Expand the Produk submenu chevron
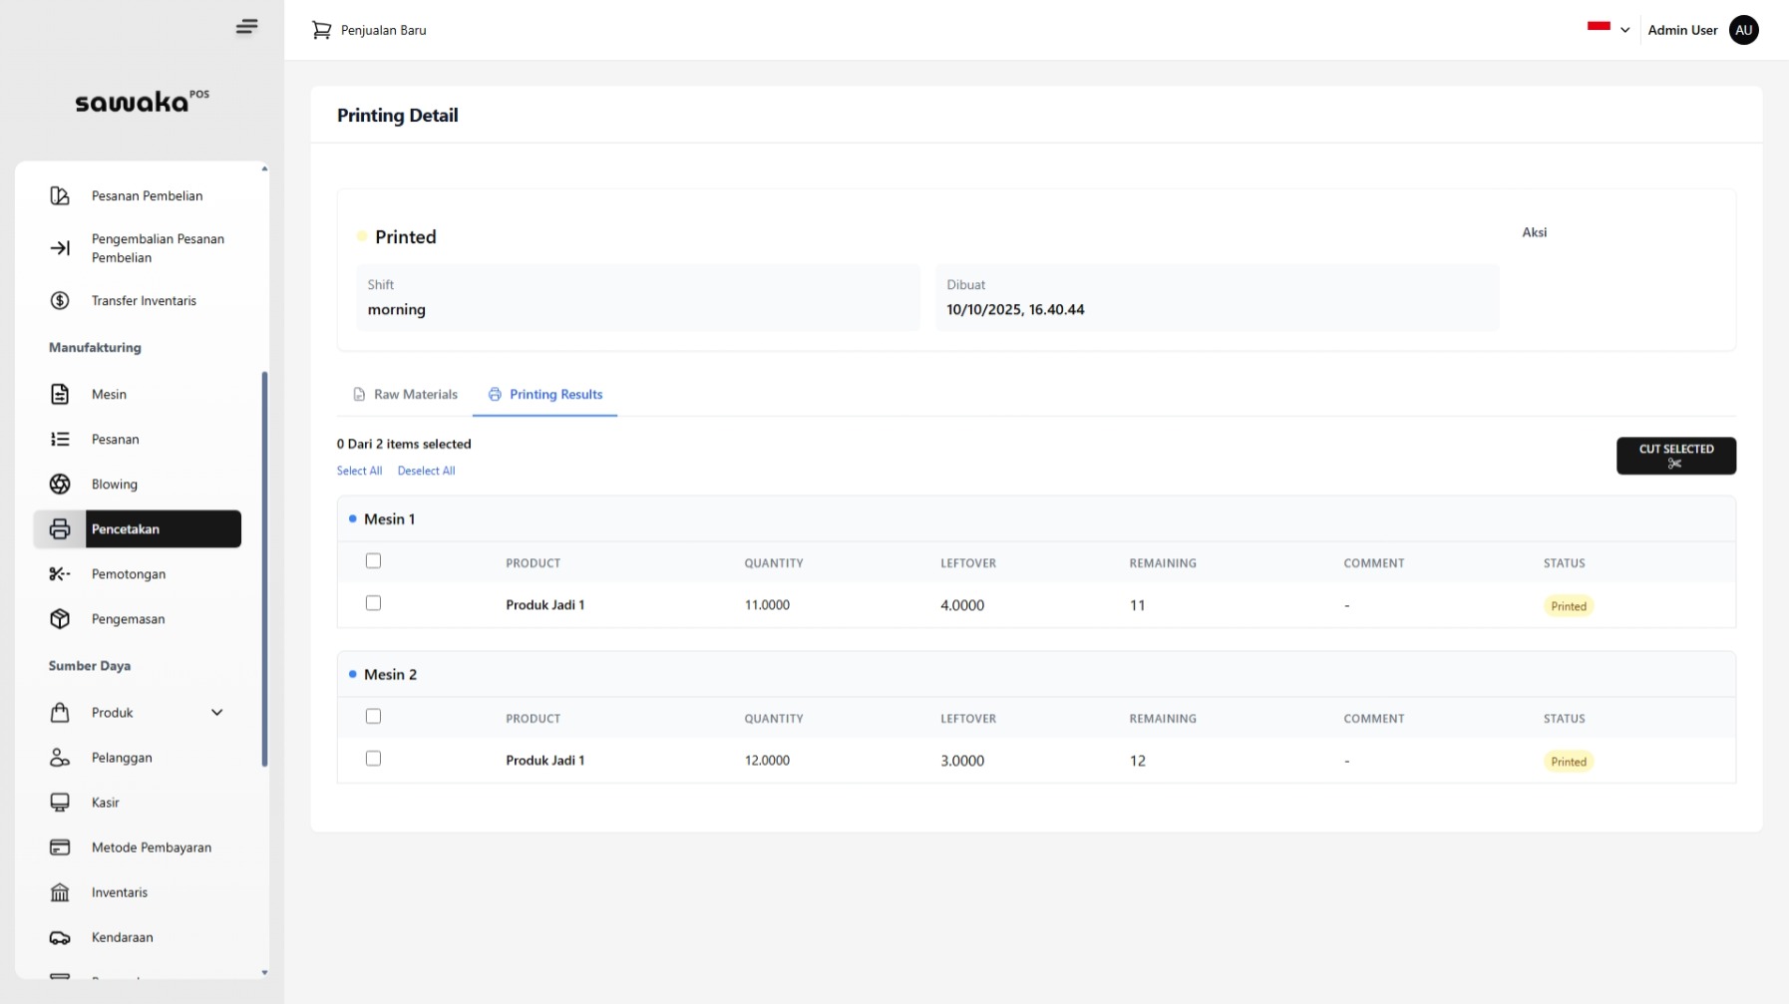Viewport: 1789px width, 1004px height. [217, 712]
